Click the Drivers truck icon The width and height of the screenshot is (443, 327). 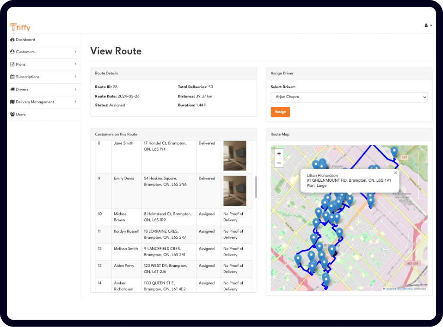pos(12,90)
